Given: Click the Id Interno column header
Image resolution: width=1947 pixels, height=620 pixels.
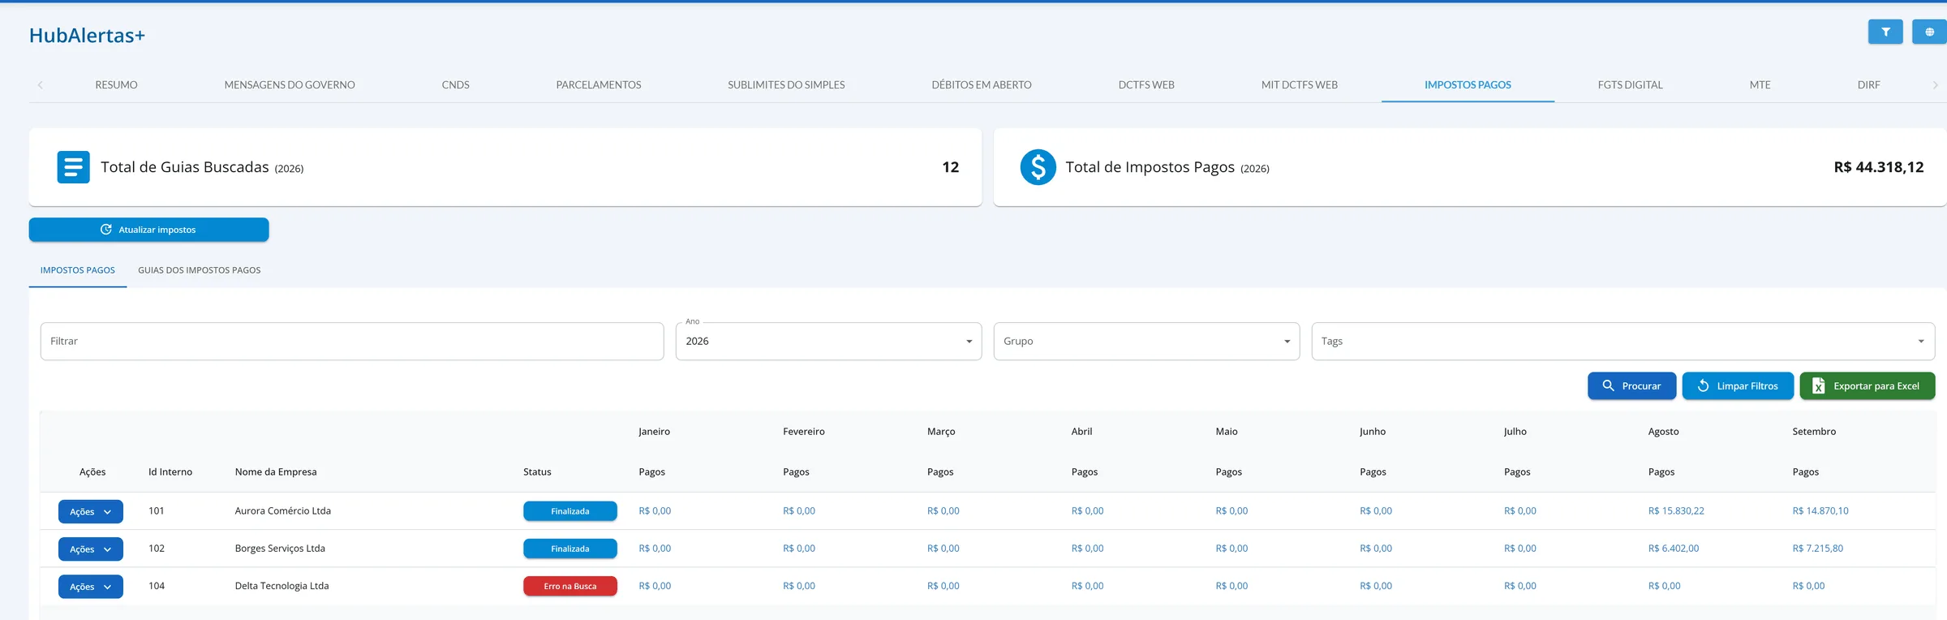Looking at the screenshot, I should (170, 472).
